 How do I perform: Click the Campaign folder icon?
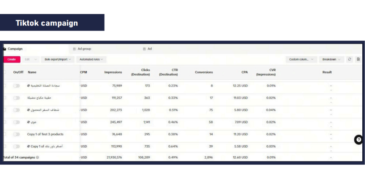pyautogui.click(x=5, y=49)
